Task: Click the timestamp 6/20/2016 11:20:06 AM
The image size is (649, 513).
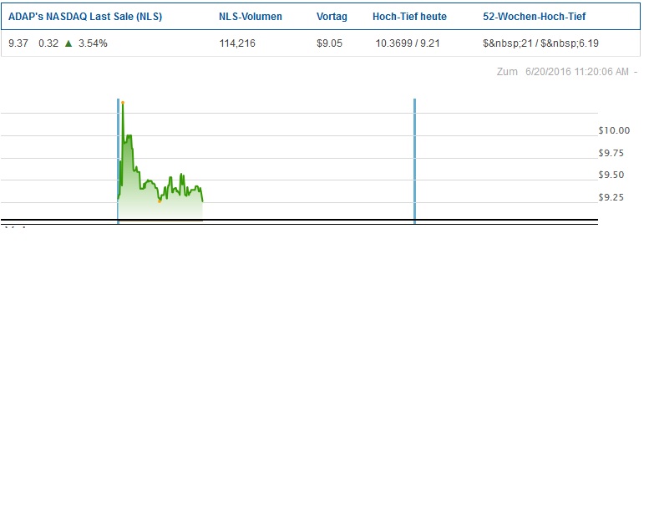Action: 576,72
